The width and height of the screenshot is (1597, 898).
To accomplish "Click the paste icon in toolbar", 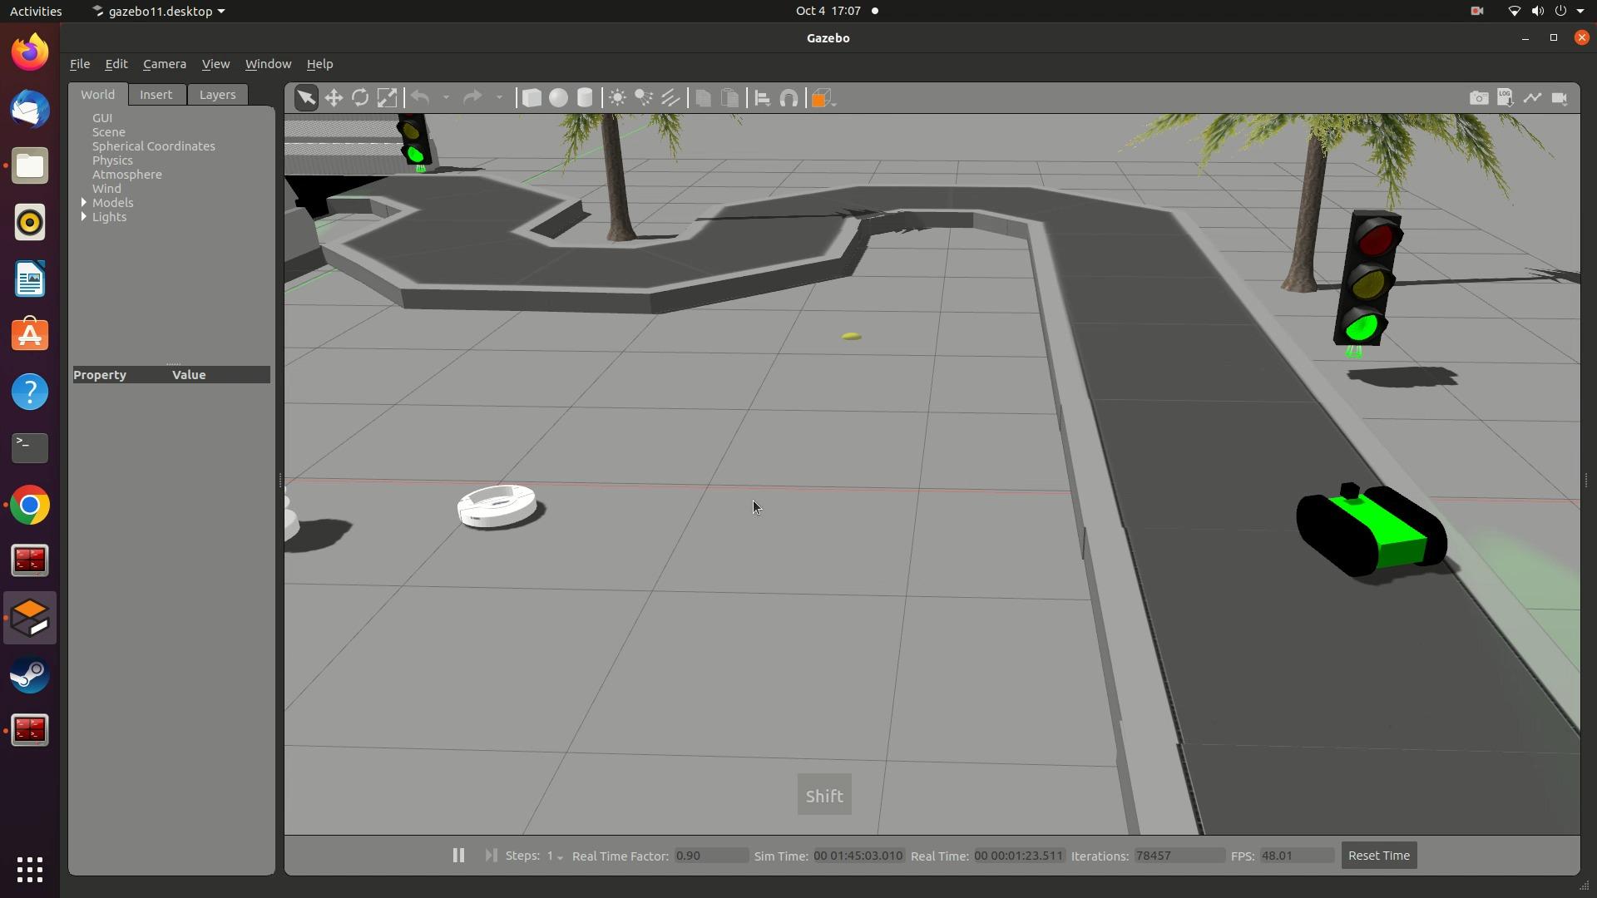I will 729,98.
